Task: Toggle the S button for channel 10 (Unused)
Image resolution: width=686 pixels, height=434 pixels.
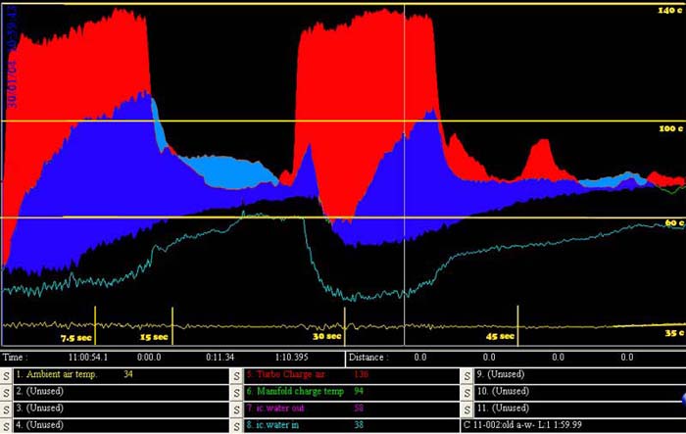Action: tap(466, 393)
